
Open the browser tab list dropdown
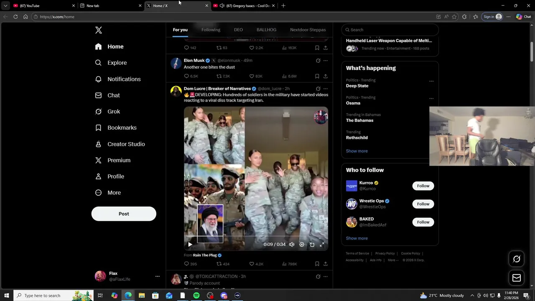(5, 6)
